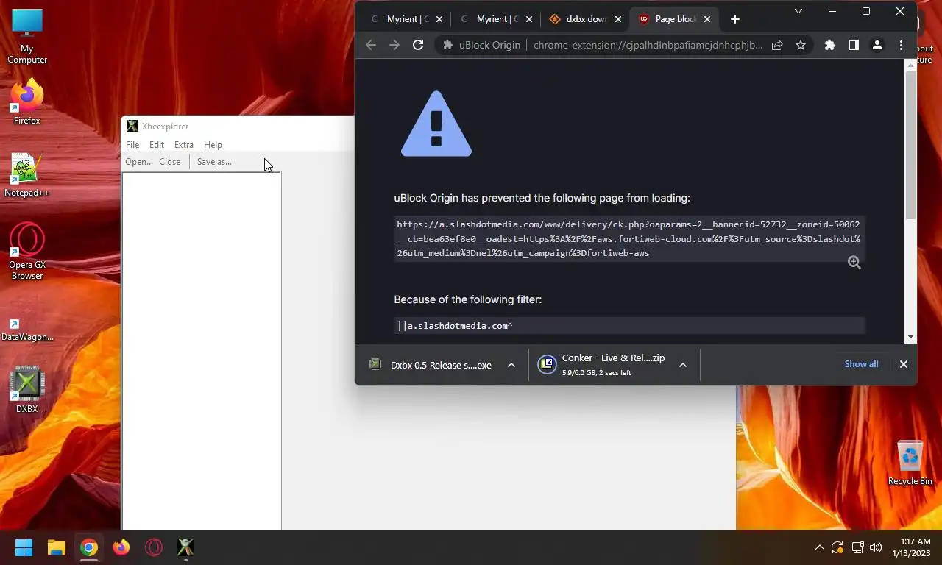
Task: Open the Help menu in Xbeexplorer
Action: [x=213, y=145]
